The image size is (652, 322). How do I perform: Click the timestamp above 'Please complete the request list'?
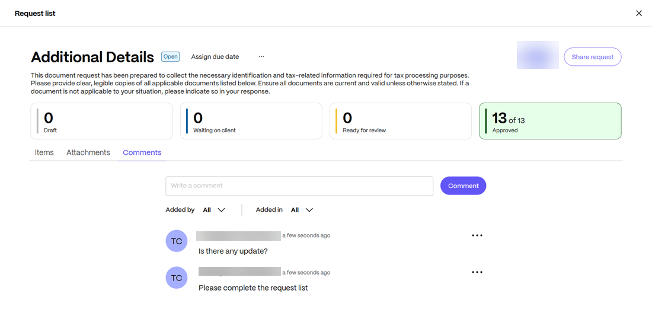306,273
